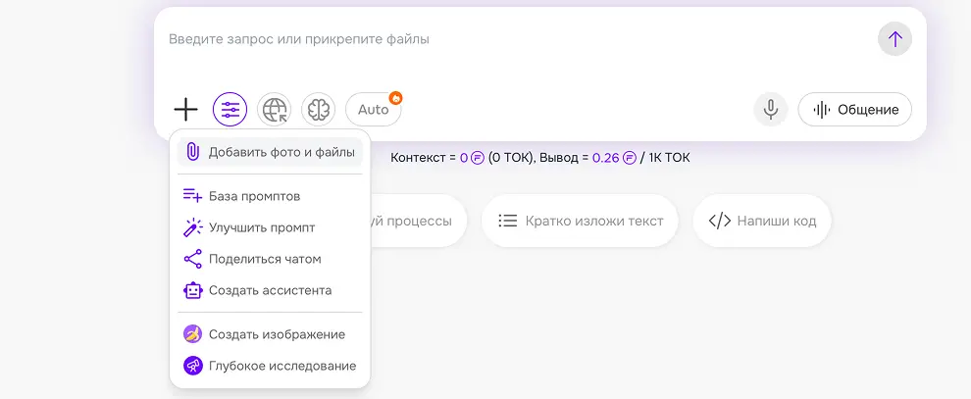Click the waveform icon in Общение
This screenshot has height=399, width=971.
pos(821,110)
